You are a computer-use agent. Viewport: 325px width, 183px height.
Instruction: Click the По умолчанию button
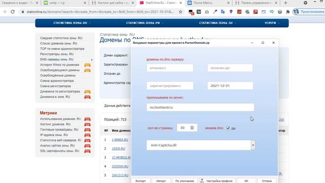click(185, 181)
